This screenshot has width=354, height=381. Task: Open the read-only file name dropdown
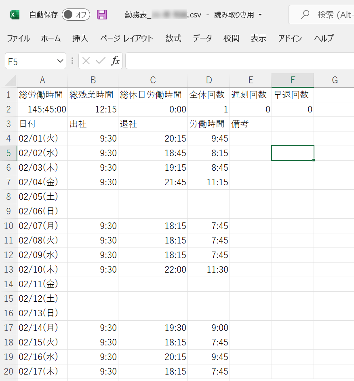pos(260,15)
